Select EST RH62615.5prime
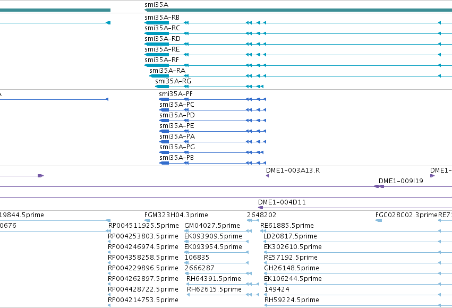Image resolution: width=452 pixels, height=308 pixels. (214, 290)
